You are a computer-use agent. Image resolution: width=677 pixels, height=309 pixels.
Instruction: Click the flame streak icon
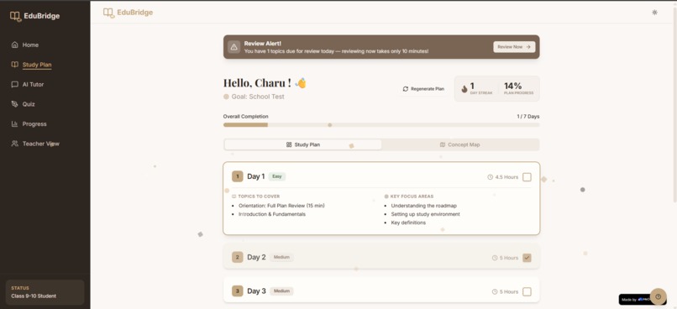(464, 89)
